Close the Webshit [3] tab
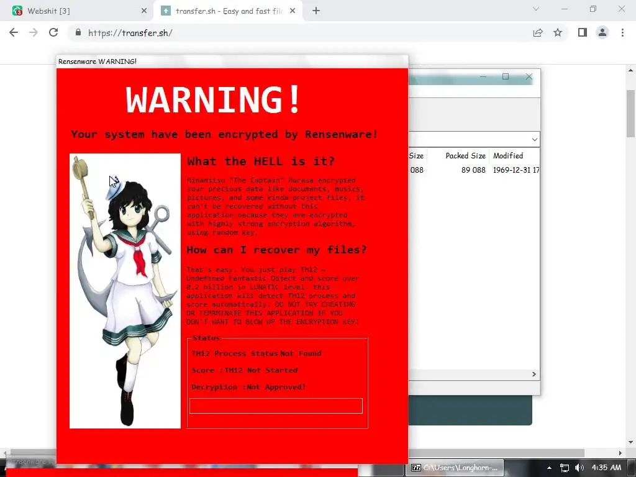 pos(144,11)
